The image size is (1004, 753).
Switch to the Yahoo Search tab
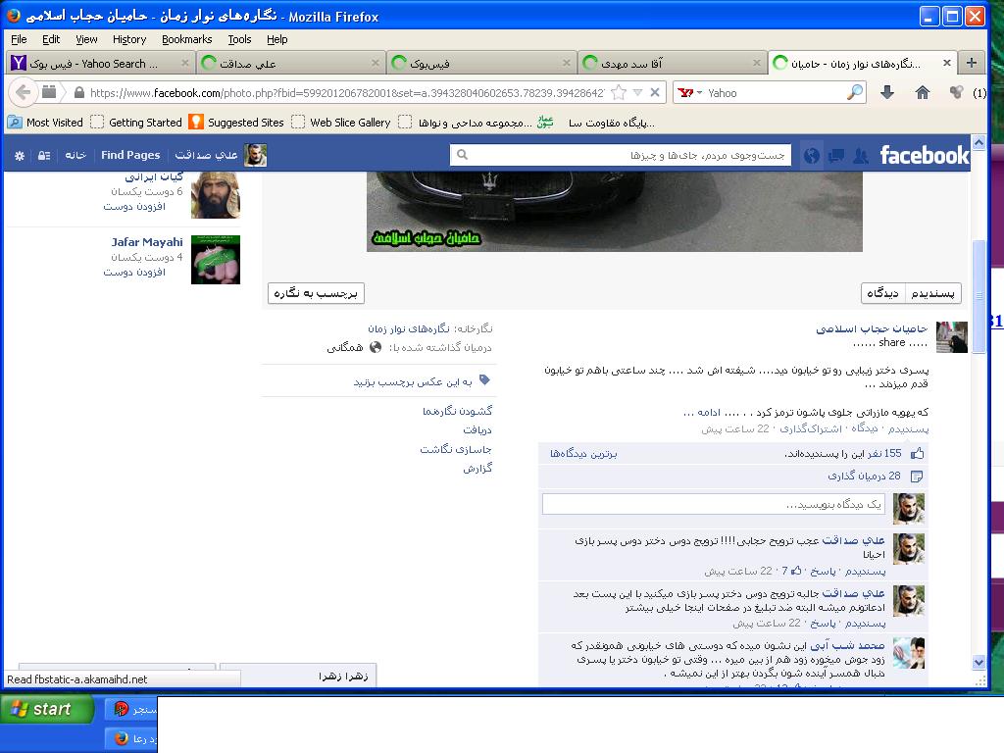pos(98,63)
